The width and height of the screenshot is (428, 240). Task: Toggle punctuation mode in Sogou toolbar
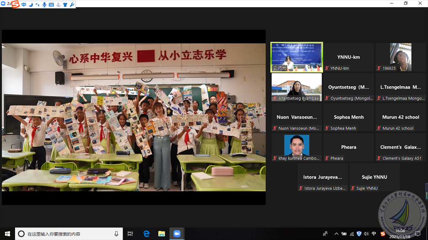click(37, 5)
